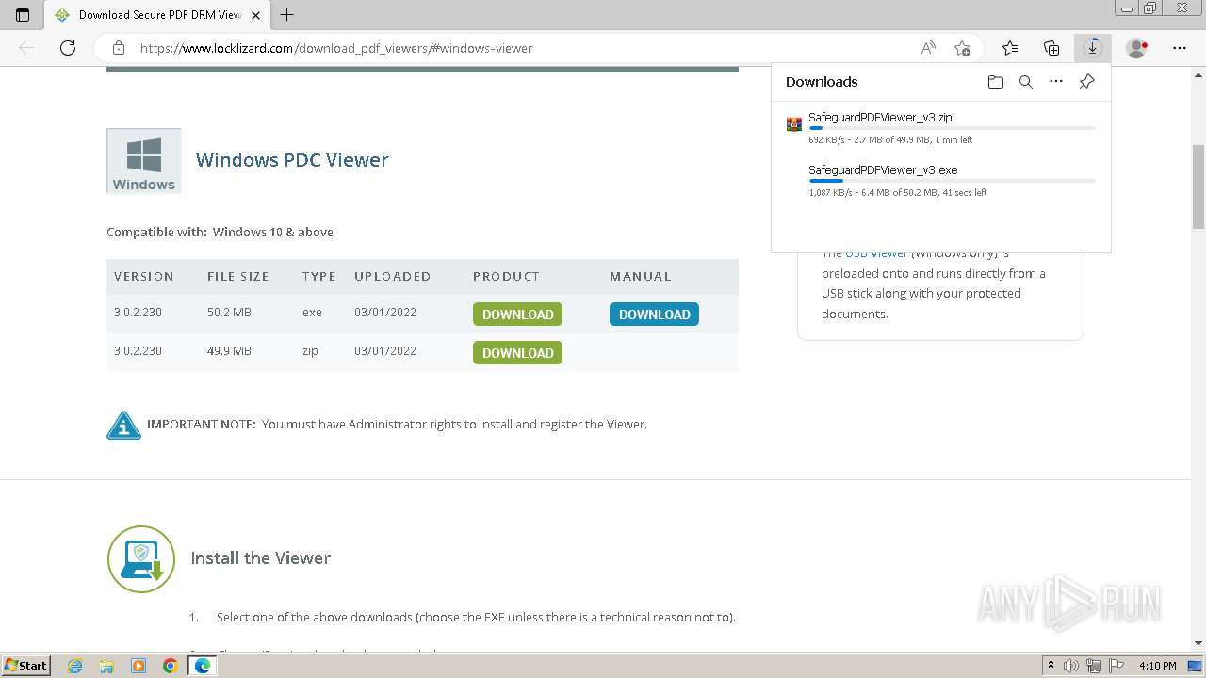
Task: Open Google Chrome from the taskbar
Action: pos(171,666)
